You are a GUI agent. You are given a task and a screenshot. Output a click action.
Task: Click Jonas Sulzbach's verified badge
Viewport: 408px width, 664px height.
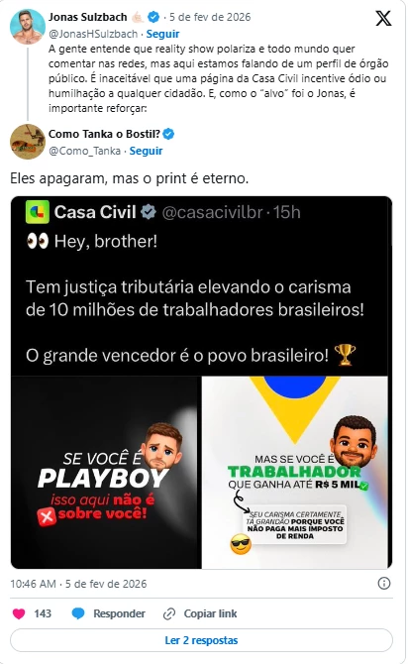tap(153, 17)
